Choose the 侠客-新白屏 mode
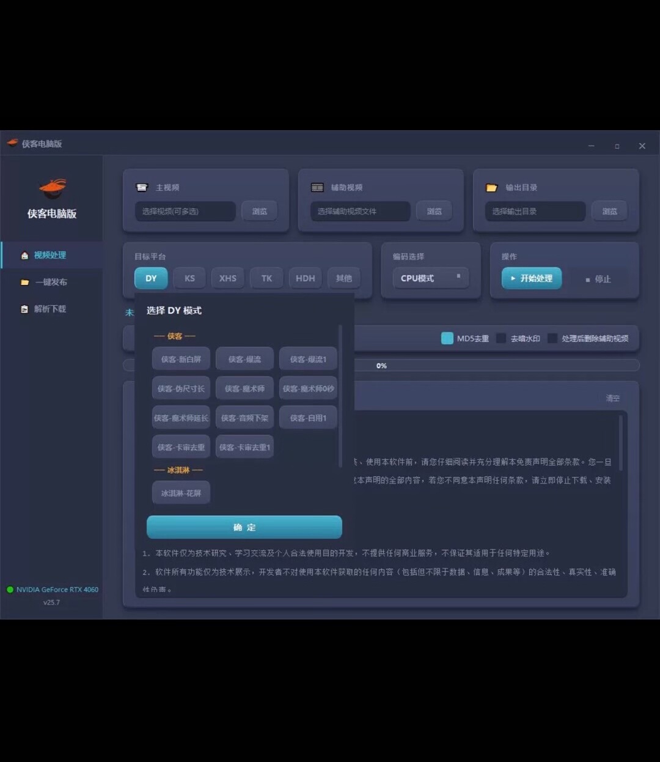This screenshot has width=660, height=762. (181, 359)
